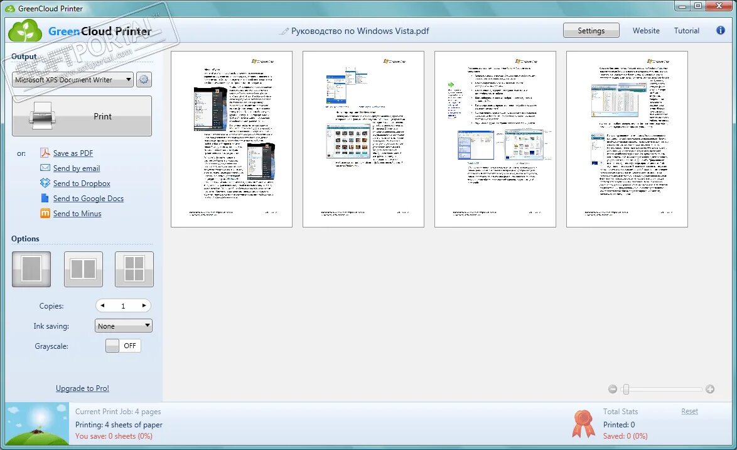Toggle the Grayscale switch
This screenshot has height=450, width=737.
click(123, 346)
